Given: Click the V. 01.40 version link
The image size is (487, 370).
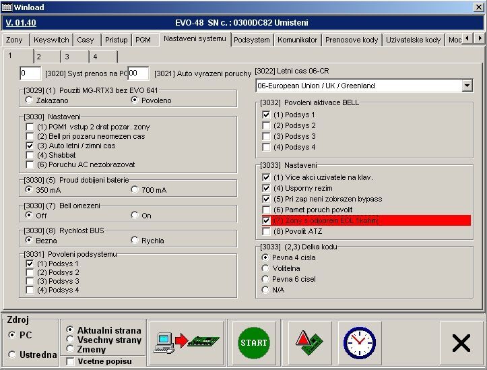Looking at the screenshot, I should 20,23.
